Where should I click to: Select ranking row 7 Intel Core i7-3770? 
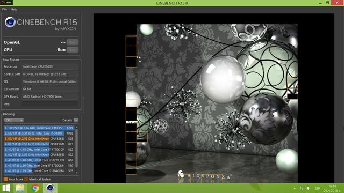[39, 160]
